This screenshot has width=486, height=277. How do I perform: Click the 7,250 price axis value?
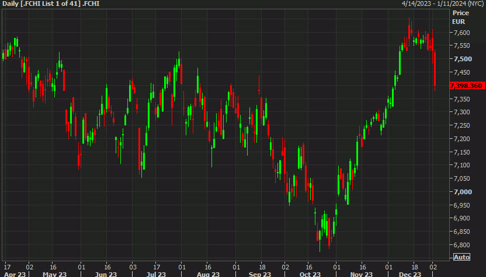pos(462,125)
